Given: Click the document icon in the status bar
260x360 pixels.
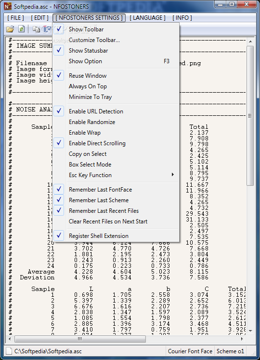Looking at the screenshot, I should point(9,351).
